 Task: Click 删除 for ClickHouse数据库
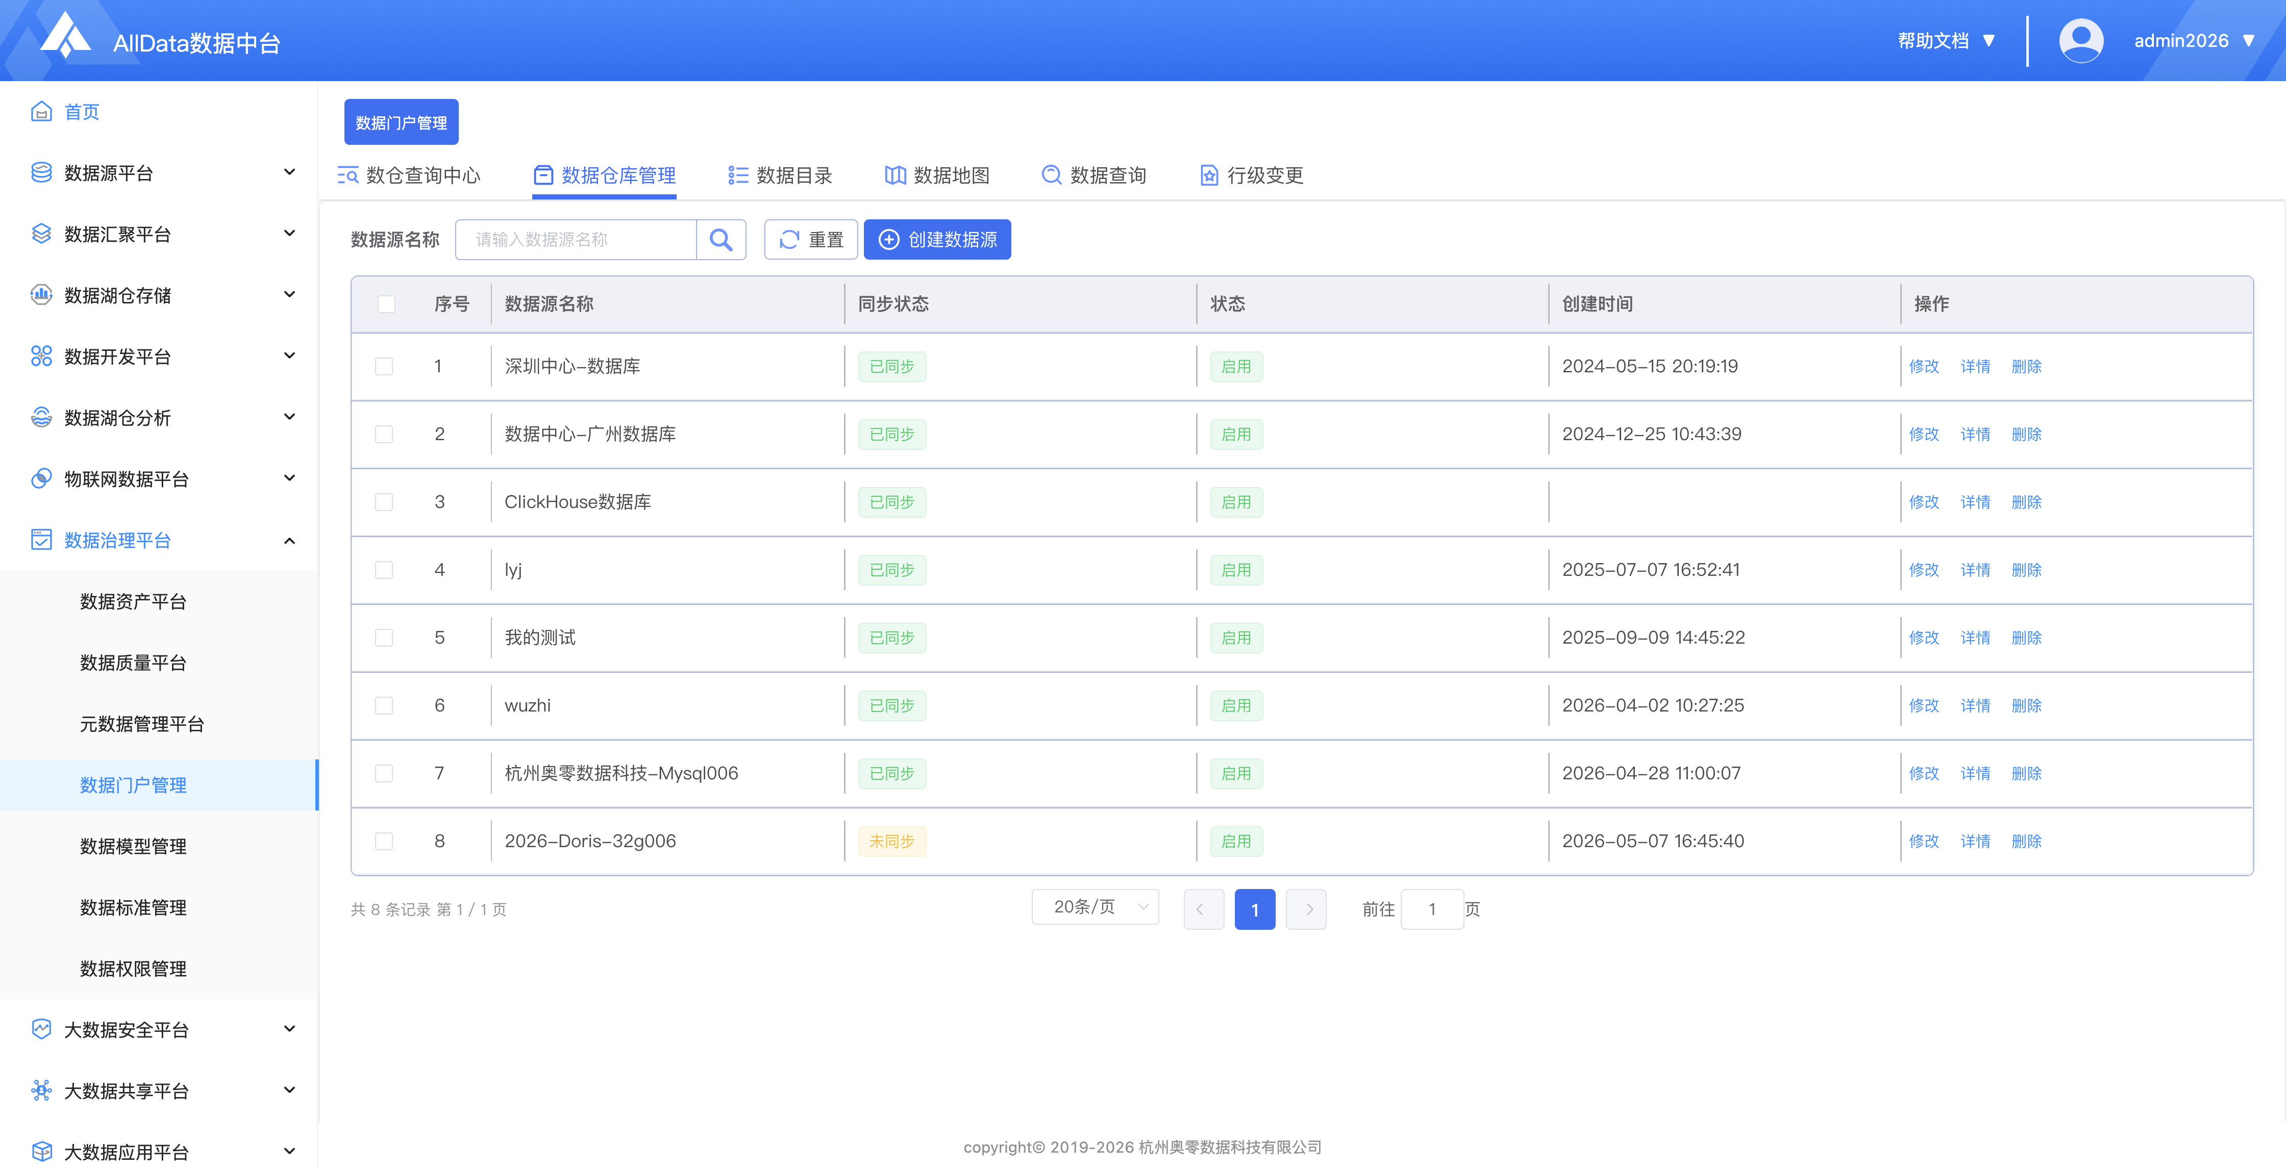[x=2027, y=502]
